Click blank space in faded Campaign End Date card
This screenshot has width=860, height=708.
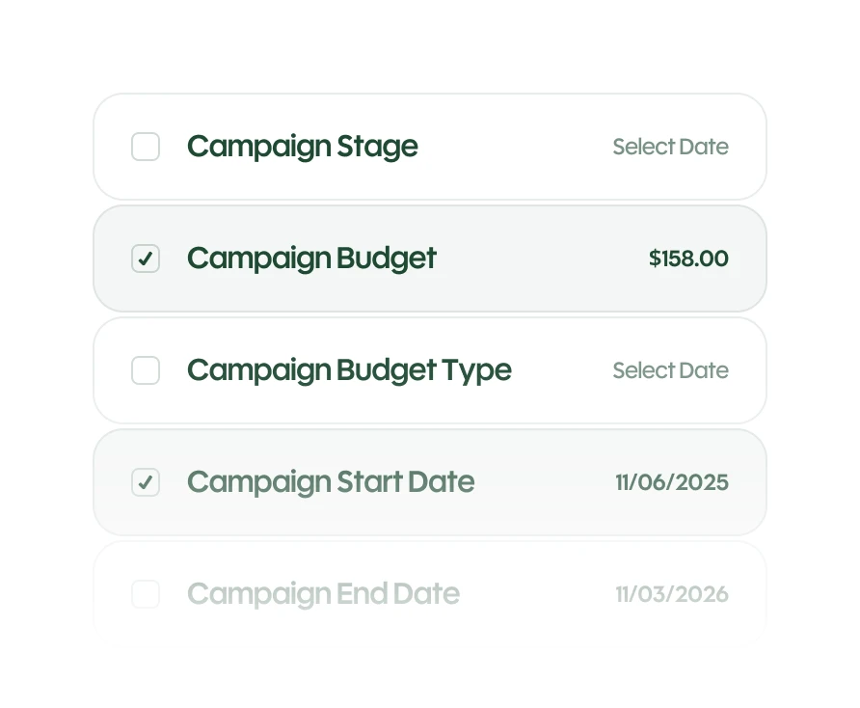[538, 594]
